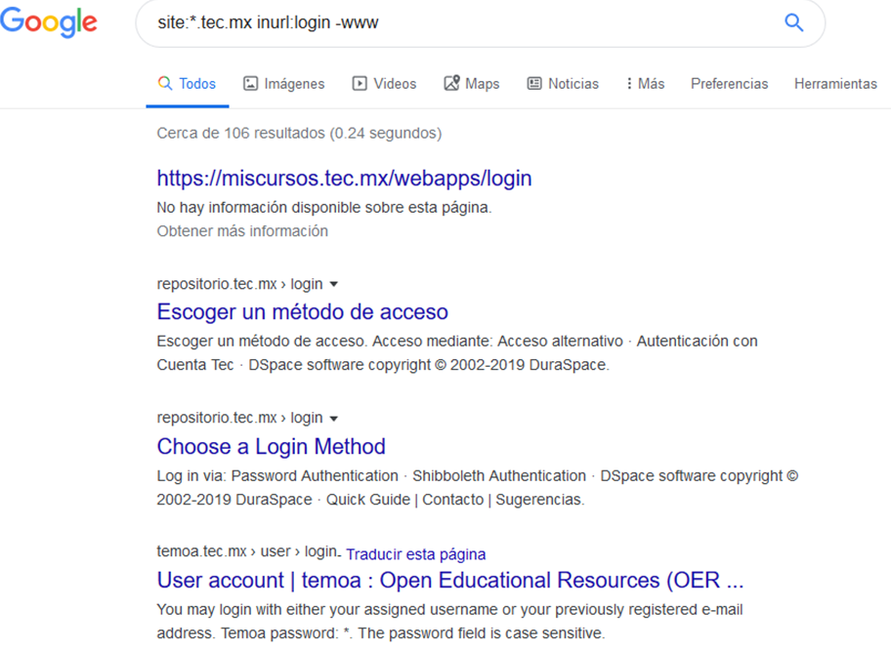The width and height of the screenshot is (891, 650).
Task: Open 'Choose a Login Method' result
Action: [271, 447]
